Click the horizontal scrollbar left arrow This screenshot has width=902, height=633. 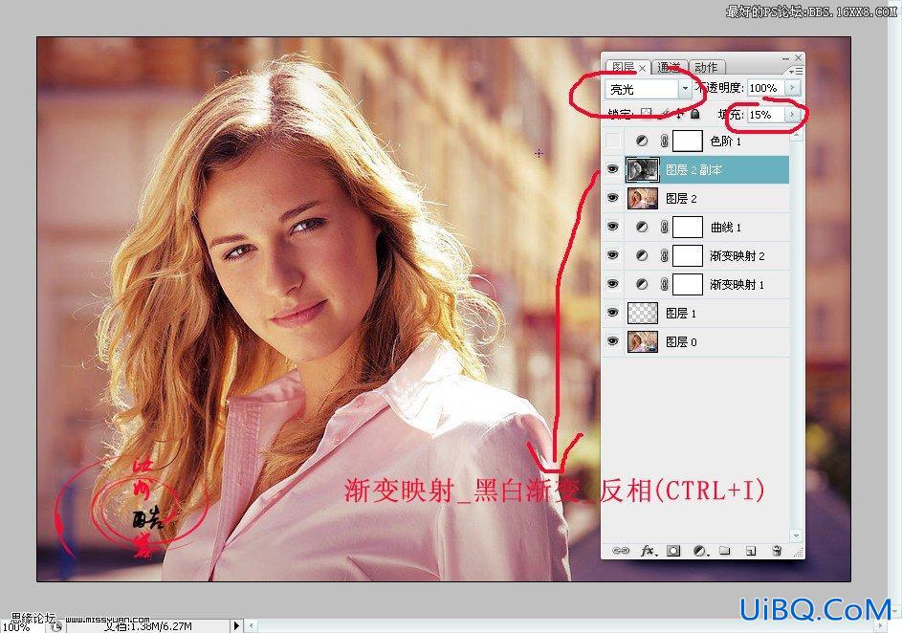coord(251,625)
